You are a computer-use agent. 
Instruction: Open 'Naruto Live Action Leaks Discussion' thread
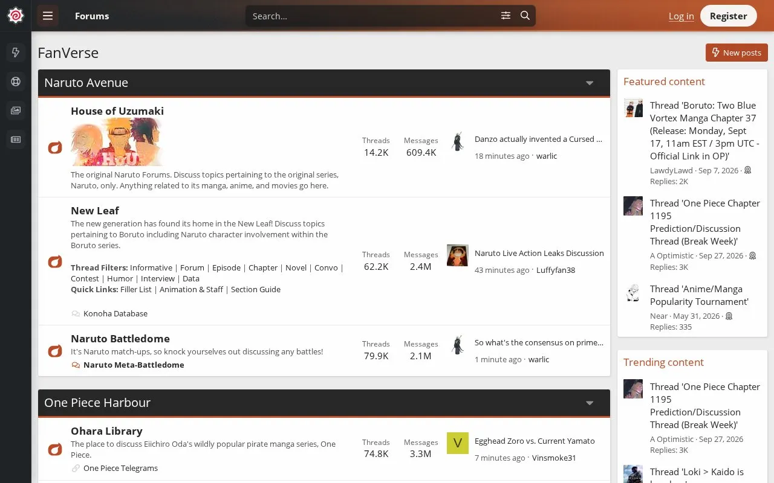(x=539, y=254)
